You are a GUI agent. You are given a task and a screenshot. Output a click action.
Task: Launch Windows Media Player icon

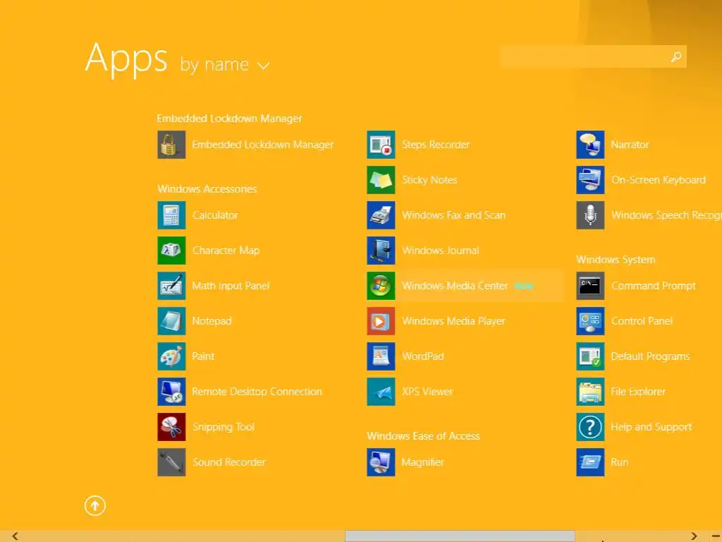point(381,321)
